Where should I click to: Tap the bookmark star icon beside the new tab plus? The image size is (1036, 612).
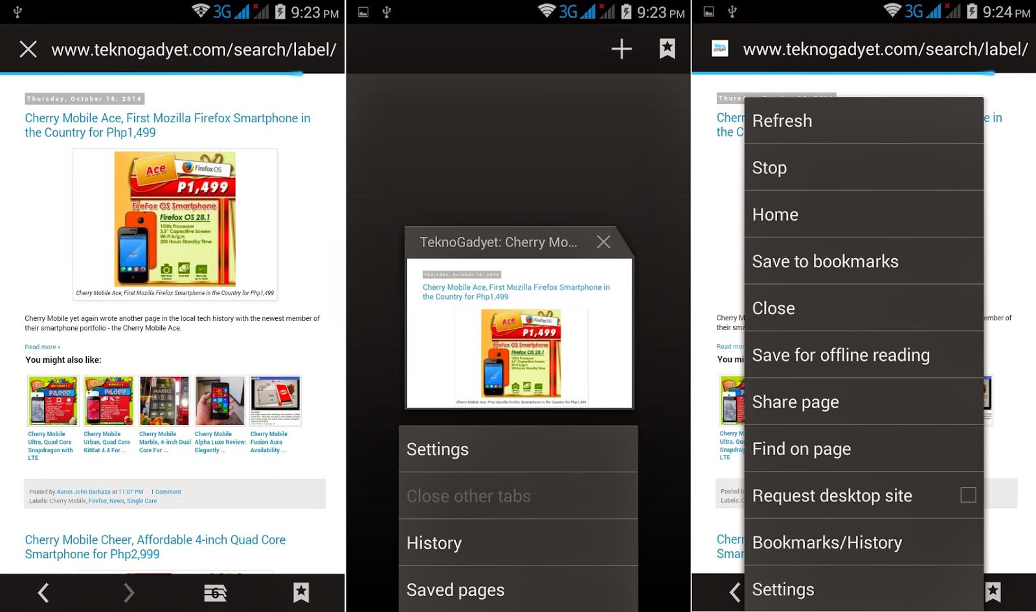[668, 49]
